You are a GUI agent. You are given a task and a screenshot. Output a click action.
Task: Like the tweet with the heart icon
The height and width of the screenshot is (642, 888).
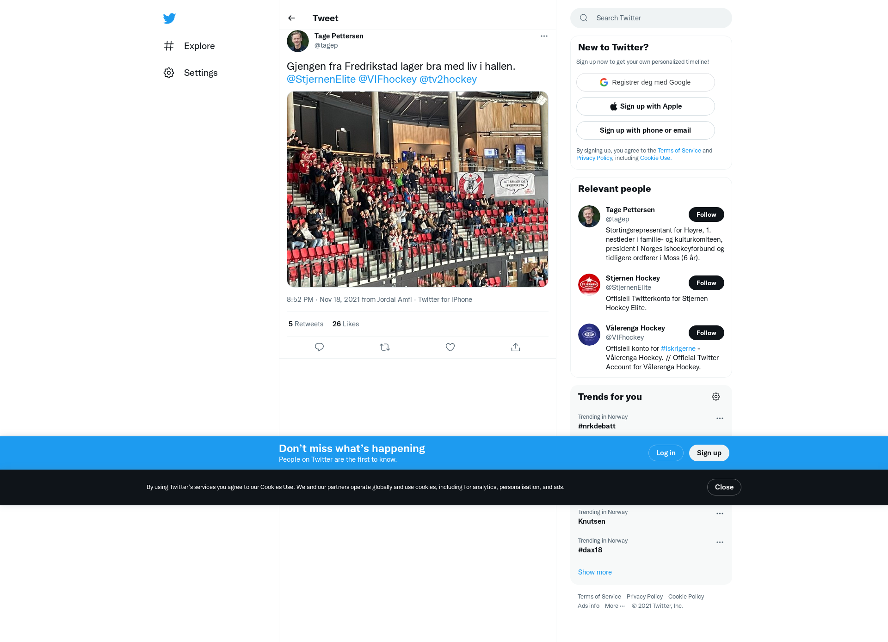[450, 347]
